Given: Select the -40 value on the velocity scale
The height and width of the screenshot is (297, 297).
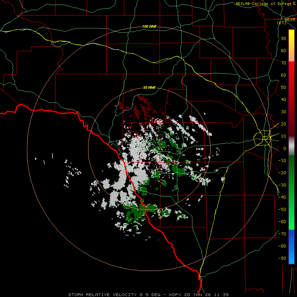Looking at the screenshot, I should coord(282,197).
